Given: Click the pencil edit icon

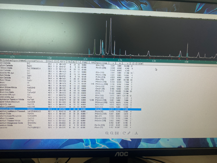Looking at the screenshot, I should tap(129, 133).
